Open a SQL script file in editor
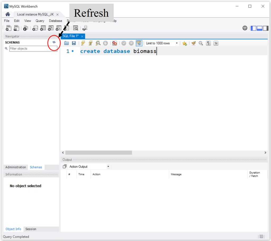 [66, 43]
